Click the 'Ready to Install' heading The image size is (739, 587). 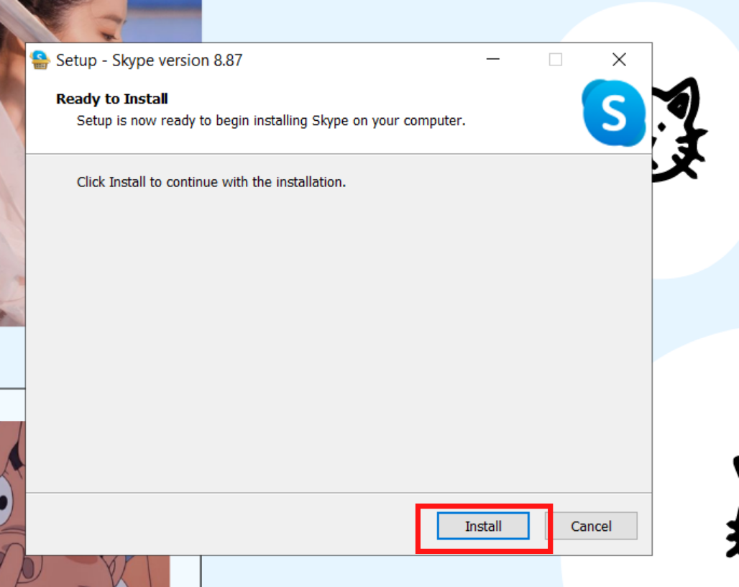(112, 99)
